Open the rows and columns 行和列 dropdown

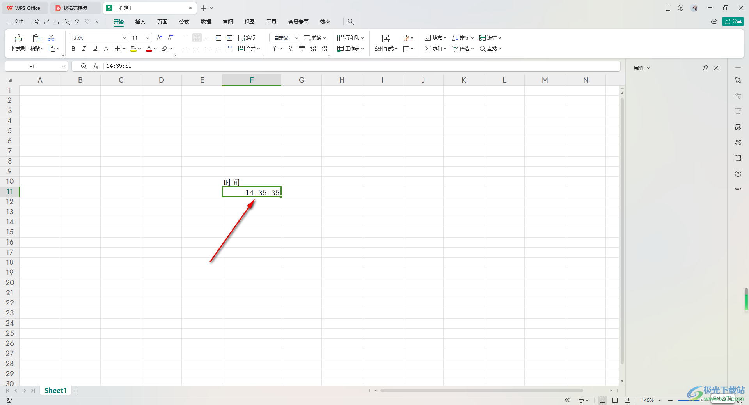tap(350, 38)
